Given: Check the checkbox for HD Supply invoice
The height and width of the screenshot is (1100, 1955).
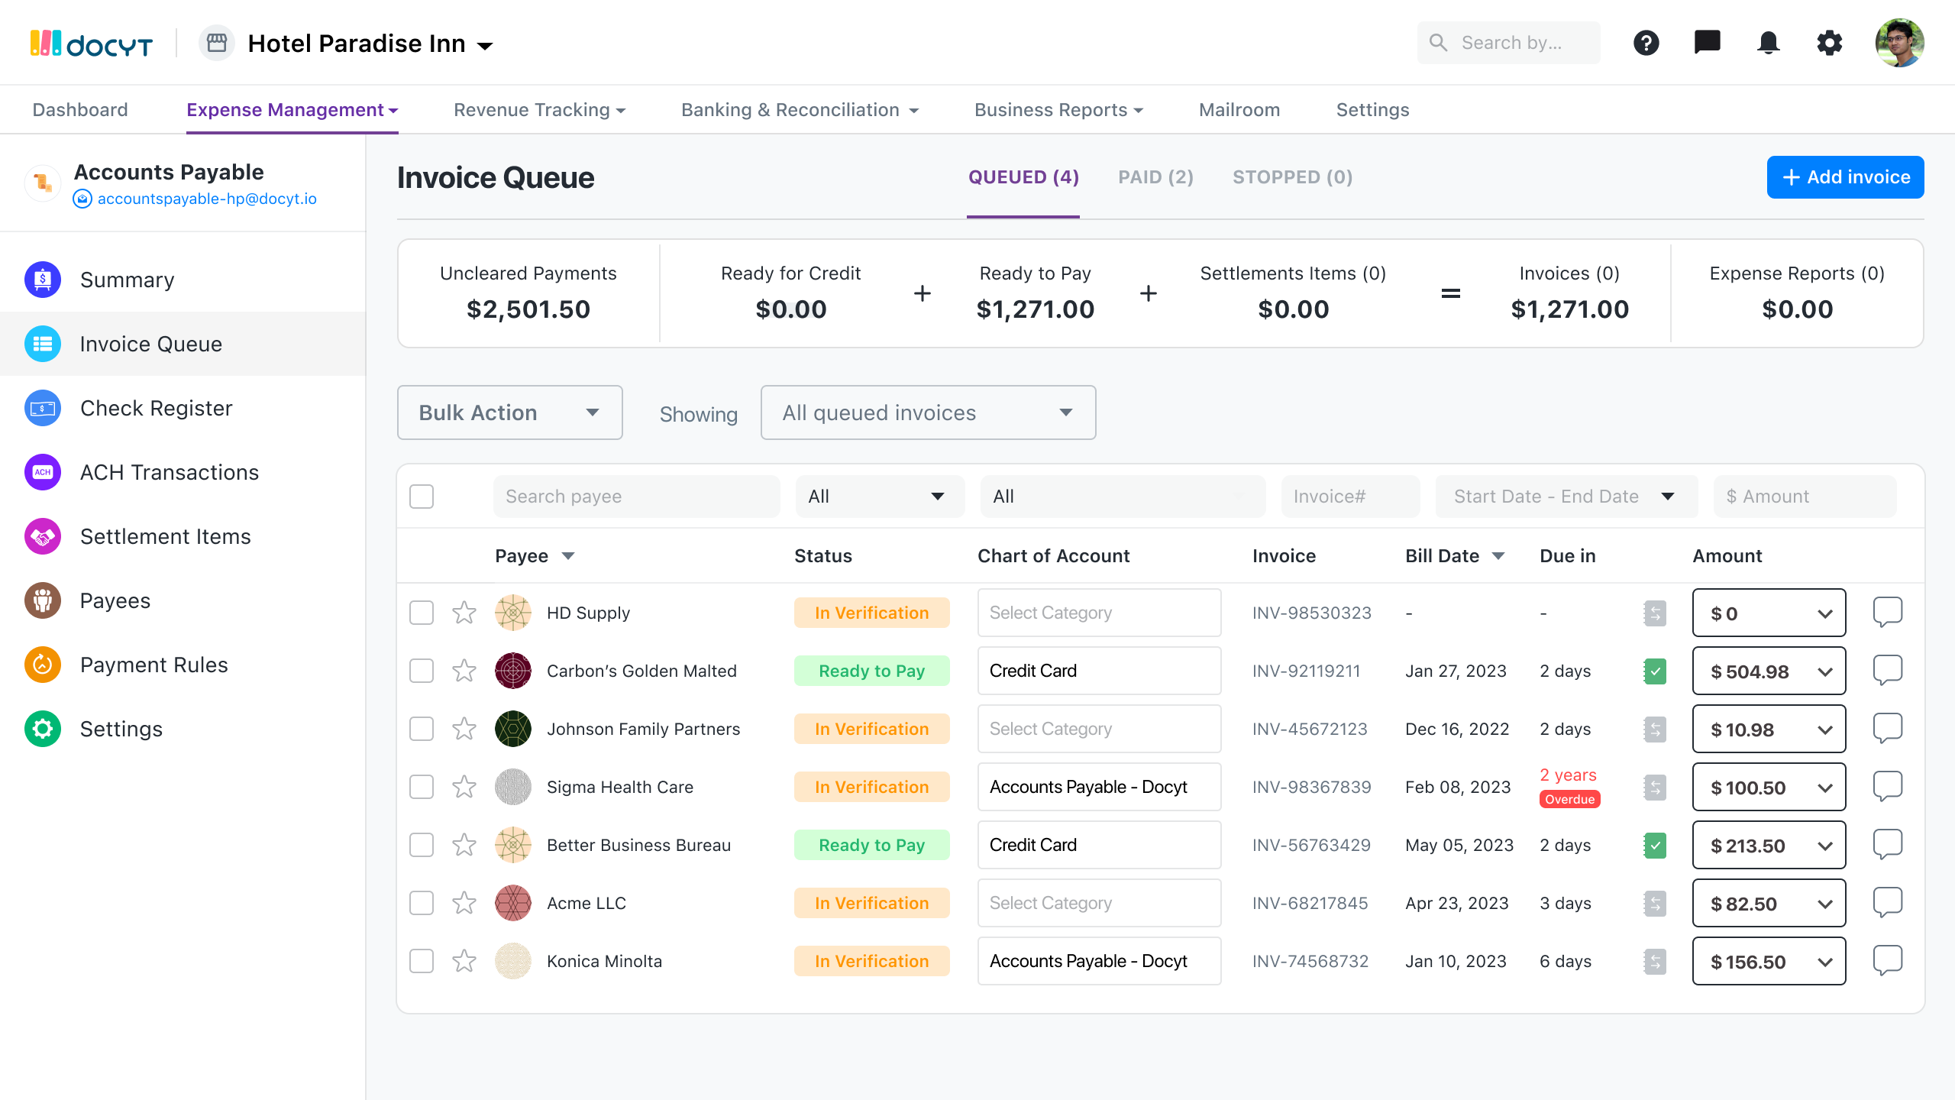Looking at the screenshot, I should click(x=421, y=613).
